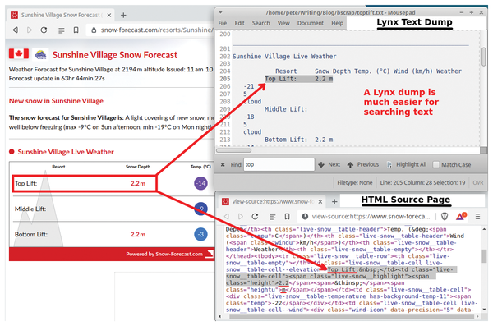The image size is (493, 326).
Task: Click the -14 temperature badge for Top Lift
Action: 201,183
